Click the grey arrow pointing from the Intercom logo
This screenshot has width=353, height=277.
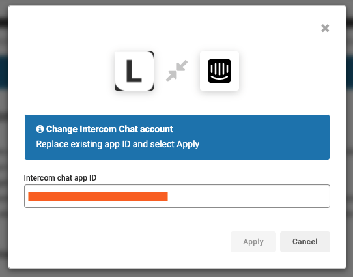[x=182, y=66]
